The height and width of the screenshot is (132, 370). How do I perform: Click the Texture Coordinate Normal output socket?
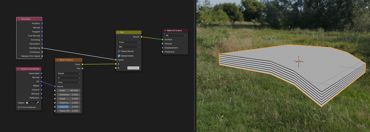(42, 78)
